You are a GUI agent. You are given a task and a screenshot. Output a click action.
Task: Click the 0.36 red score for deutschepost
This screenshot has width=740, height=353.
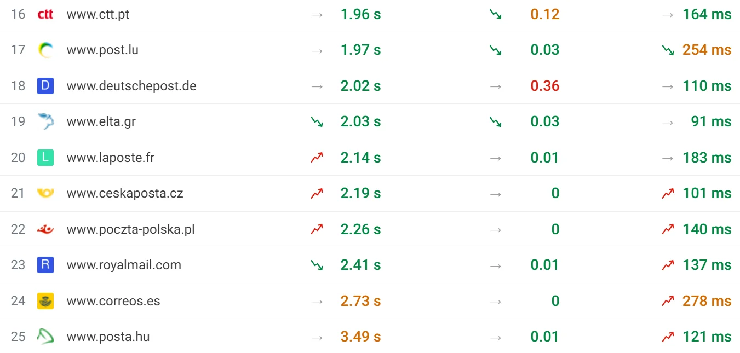click(545, 86)
